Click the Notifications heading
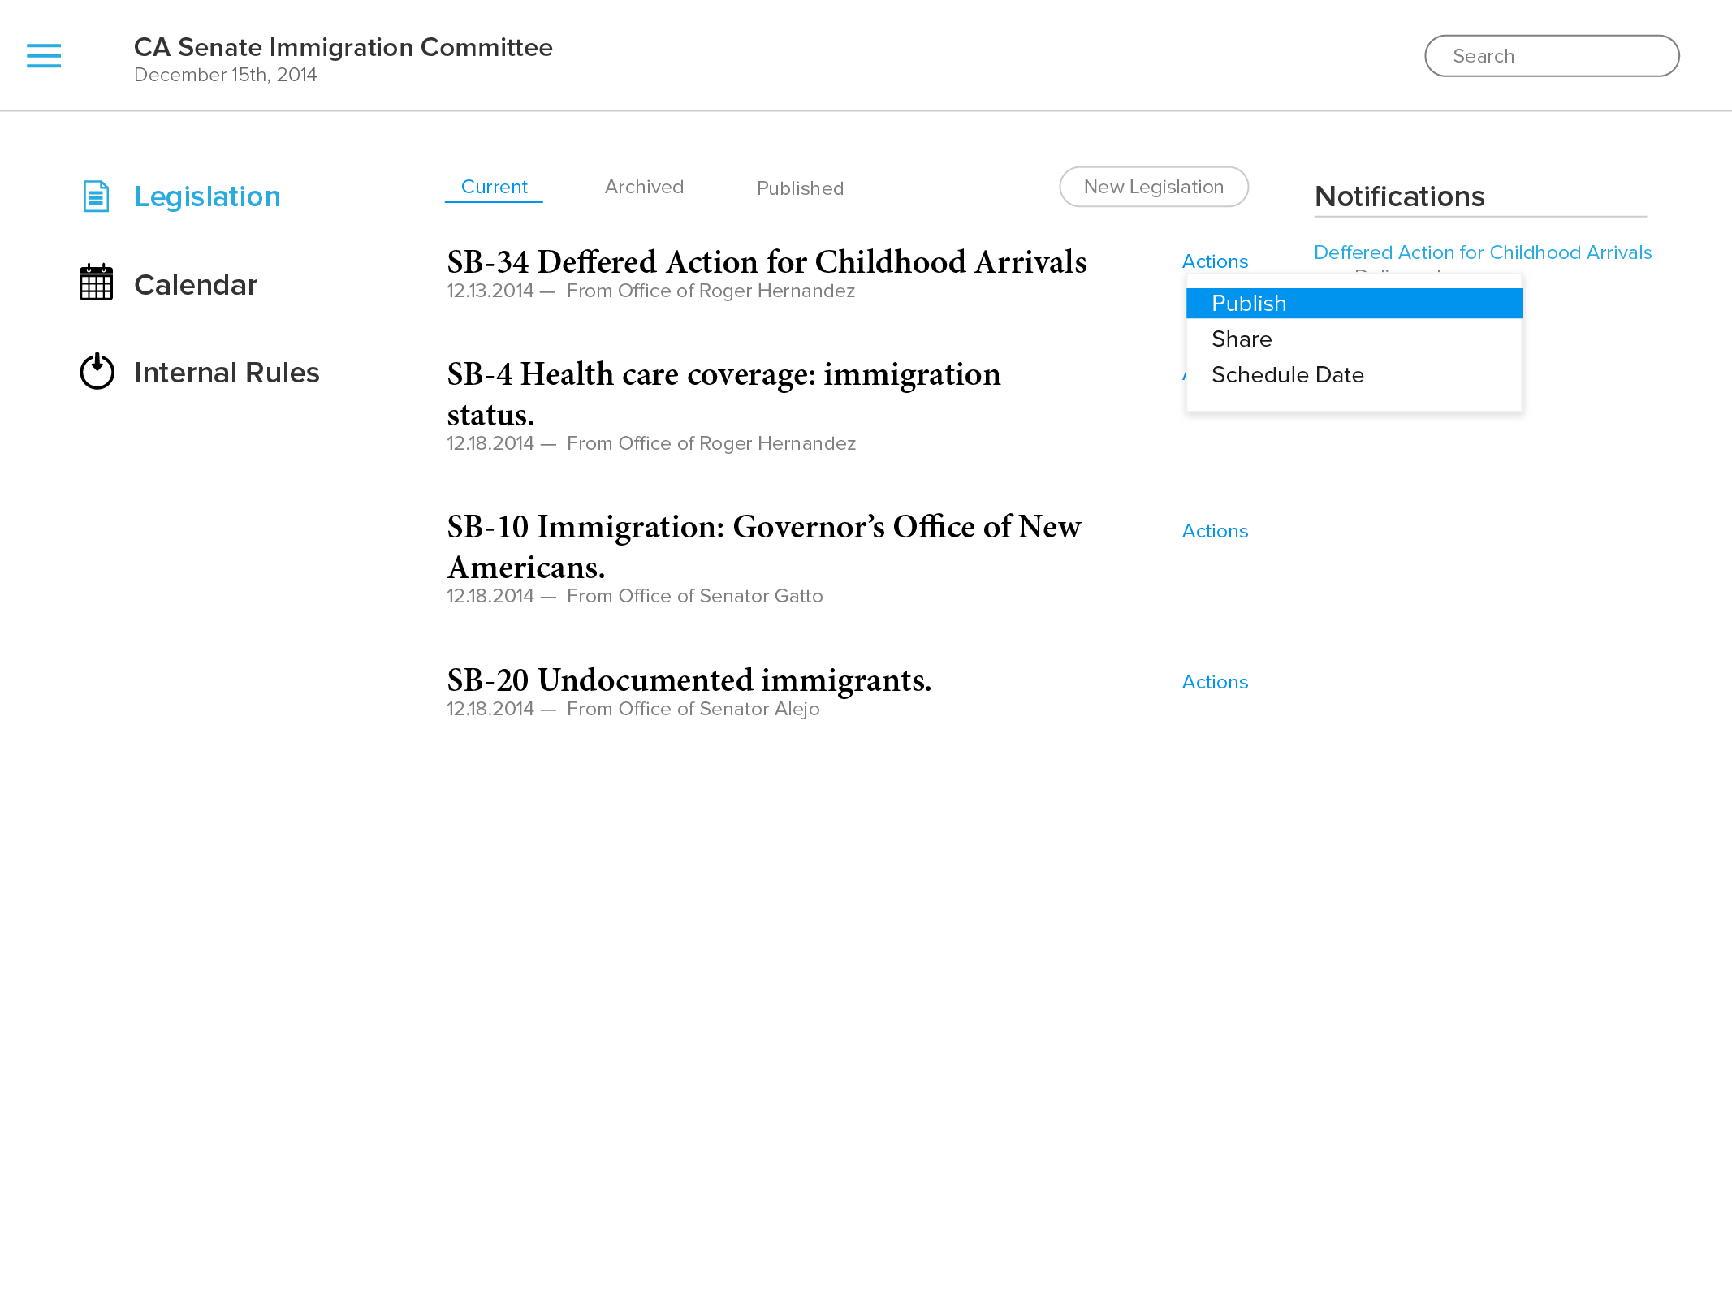 pos(1399,196)
